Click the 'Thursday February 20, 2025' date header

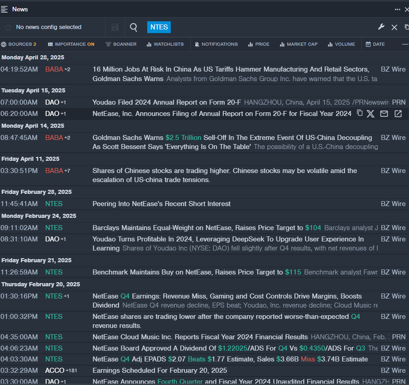pos(41,284)
